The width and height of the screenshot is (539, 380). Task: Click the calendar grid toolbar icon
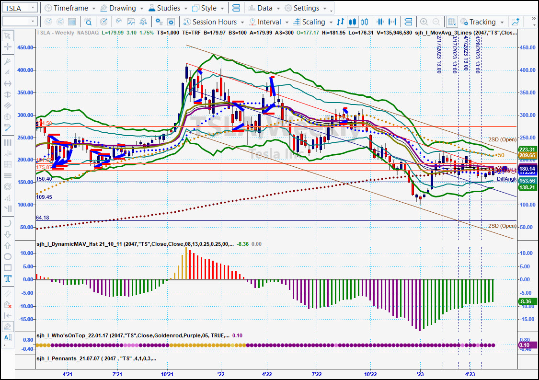72,22
